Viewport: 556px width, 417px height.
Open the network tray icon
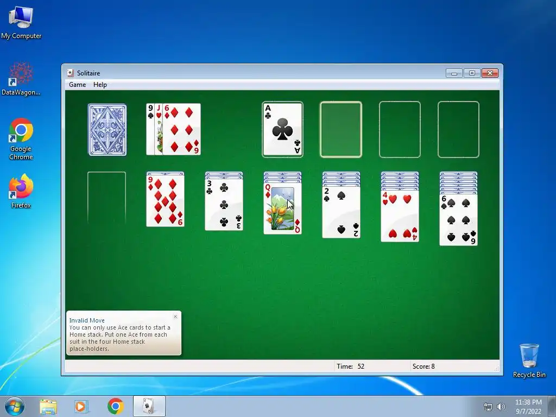488,407
